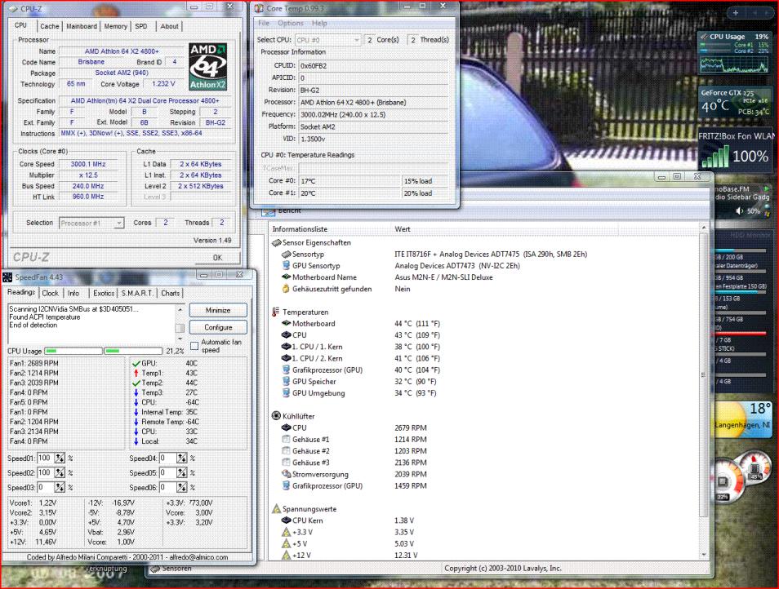Viewport: 779px width, 589px height.
Task: Click the CPU Kern voltage row icon
Action: tap(286, 520)
